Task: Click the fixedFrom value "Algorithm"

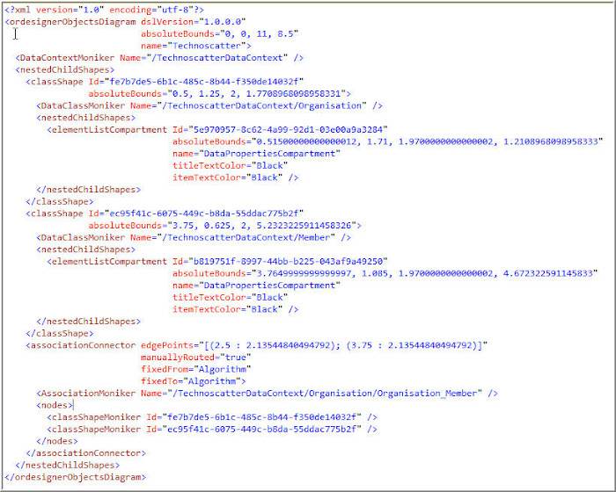Action: 223,370
